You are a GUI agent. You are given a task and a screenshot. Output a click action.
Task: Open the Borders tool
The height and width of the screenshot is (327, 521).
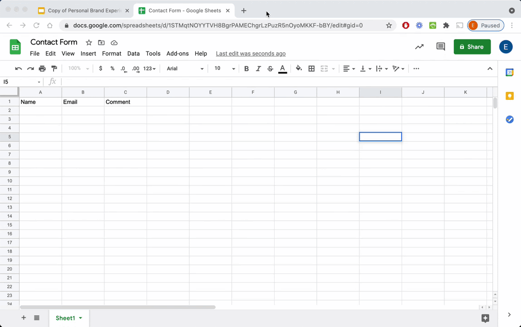tap(311, 69)
